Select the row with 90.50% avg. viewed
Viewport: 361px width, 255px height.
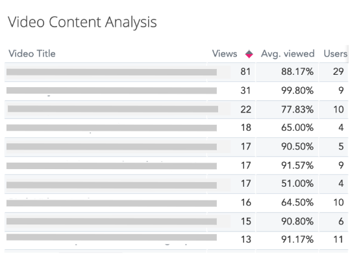click(x=177, y=147)
